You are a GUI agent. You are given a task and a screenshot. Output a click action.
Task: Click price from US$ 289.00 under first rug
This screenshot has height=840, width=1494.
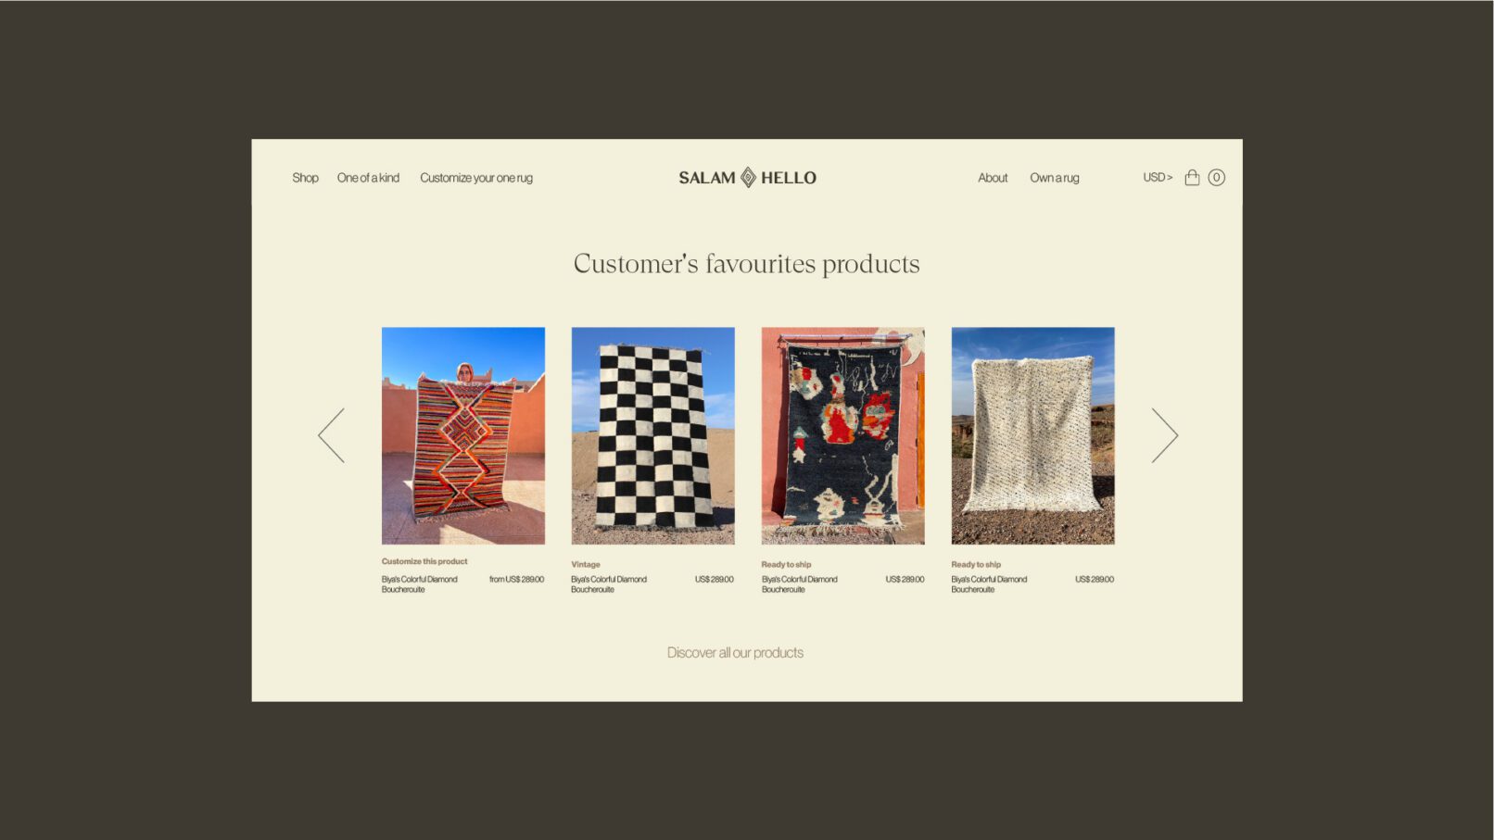pyautogui.click(x=517, y=579)
